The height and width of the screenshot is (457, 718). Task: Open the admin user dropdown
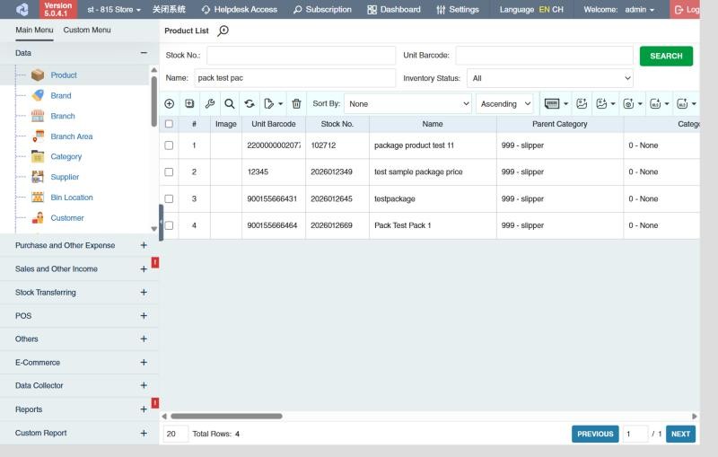640,9
